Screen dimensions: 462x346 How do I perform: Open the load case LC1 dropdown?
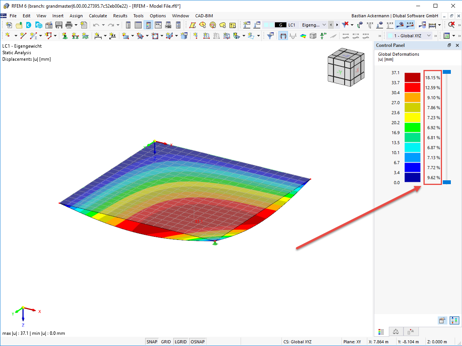[x=324, y=25]
